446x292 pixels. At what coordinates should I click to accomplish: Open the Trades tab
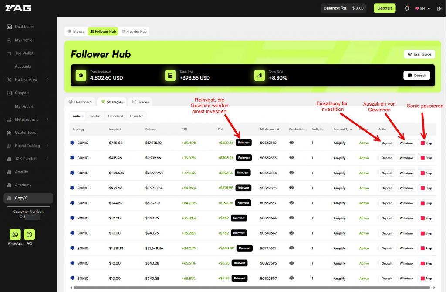[141, 102]
